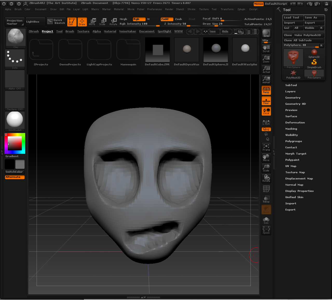Open Projection Master
This screenshot has width=332, height=300.
pos(15,22)
